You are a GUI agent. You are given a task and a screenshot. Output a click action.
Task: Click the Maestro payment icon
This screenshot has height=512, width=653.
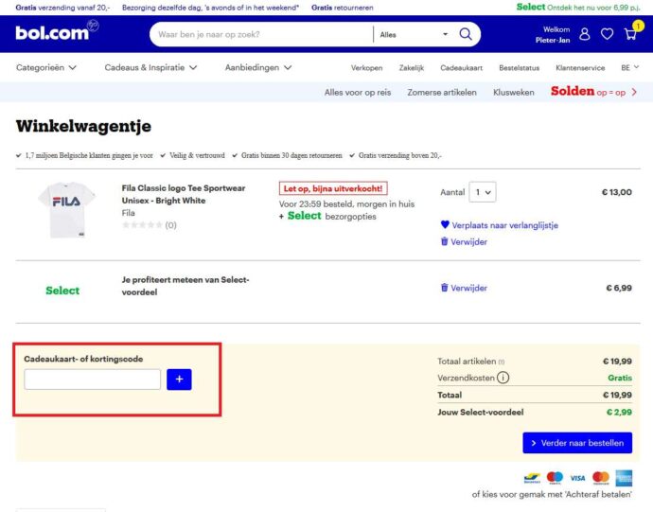(x=555, y=478)
